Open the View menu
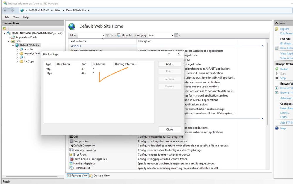293x184 pixels. (x=16, y=17)
